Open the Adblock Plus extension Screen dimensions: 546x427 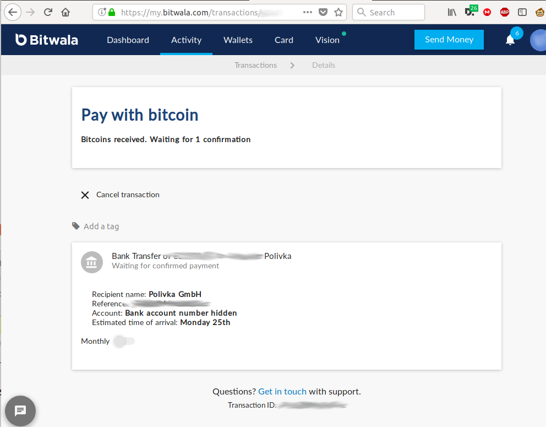pyautogui.click(x=505, y=13)
